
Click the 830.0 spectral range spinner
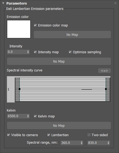tap(109, 143)
